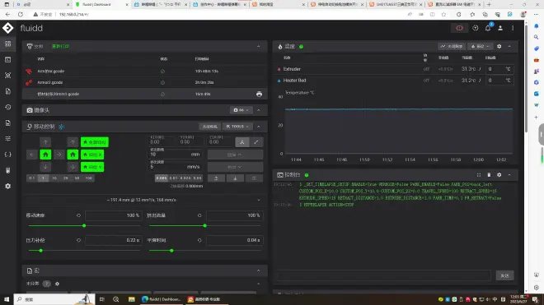Screen dimensions: 544x305
Task: Open the top bar three-dot menu
Action: click(513, 28)
